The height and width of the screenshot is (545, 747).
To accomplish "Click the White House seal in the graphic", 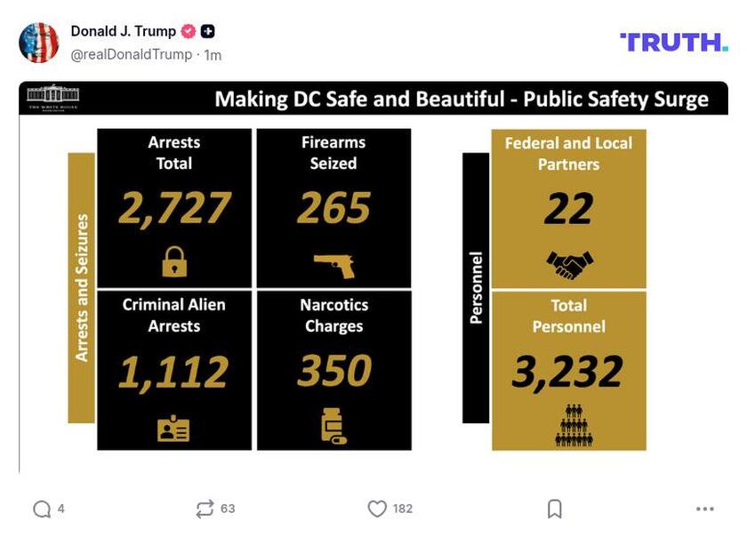I will tap(52, 98).
